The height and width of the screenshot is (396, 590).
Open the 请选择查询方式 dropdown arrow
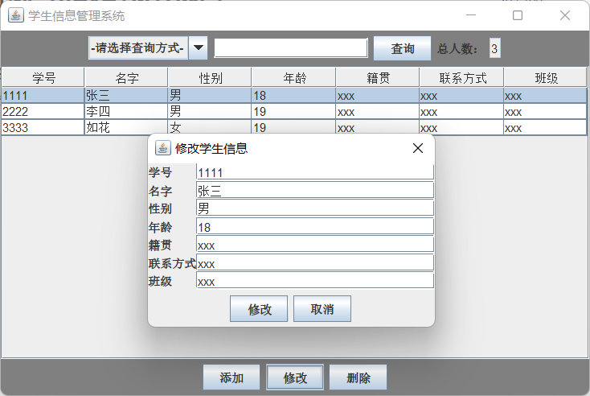tap(198, 47)
